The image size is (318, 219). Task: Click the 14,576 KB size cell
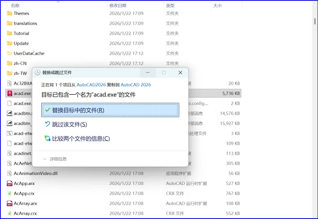230,114
